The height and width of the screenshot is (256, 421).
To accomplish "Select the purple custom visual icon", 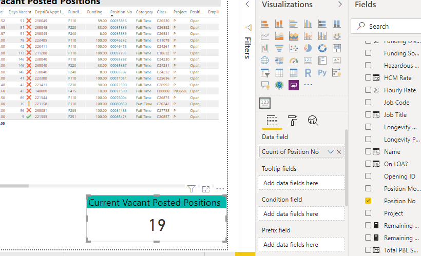I will pyautogui.click(x=294, y=85).
